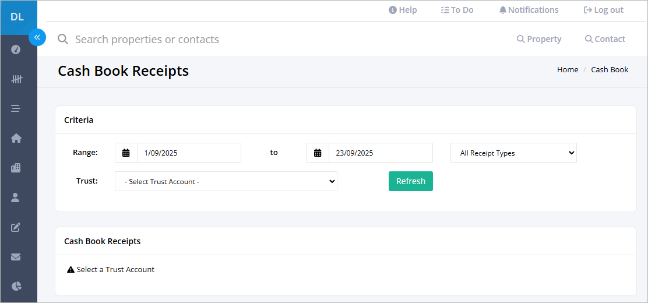
Task: Open the calendar picker for start date
Action: pyautogui.click(x=126, y=153)
